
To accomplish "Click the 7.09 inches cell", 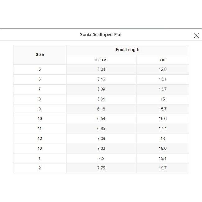I will 101,139.
